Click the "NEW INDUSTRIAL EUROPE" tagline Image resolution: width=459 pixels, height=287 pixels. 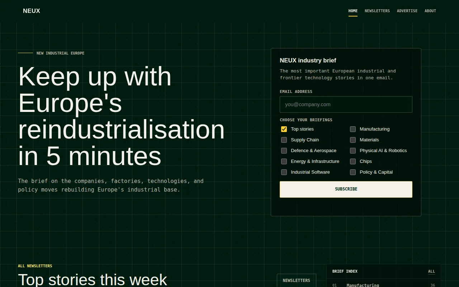61,53
